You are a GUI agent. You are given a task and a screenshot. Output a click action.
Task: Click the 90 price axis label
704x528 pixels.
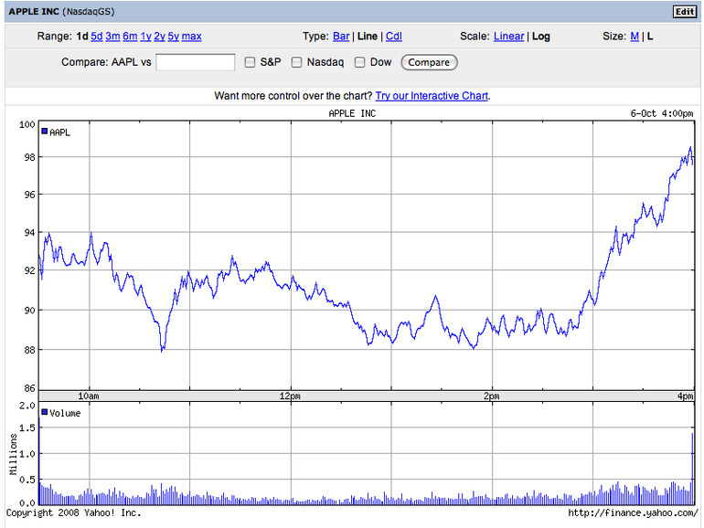[x=29, y=310]
